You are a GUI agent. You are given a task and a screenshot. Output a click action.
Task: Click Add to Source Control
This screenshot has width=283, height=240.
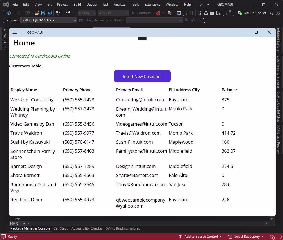point(200,237)
